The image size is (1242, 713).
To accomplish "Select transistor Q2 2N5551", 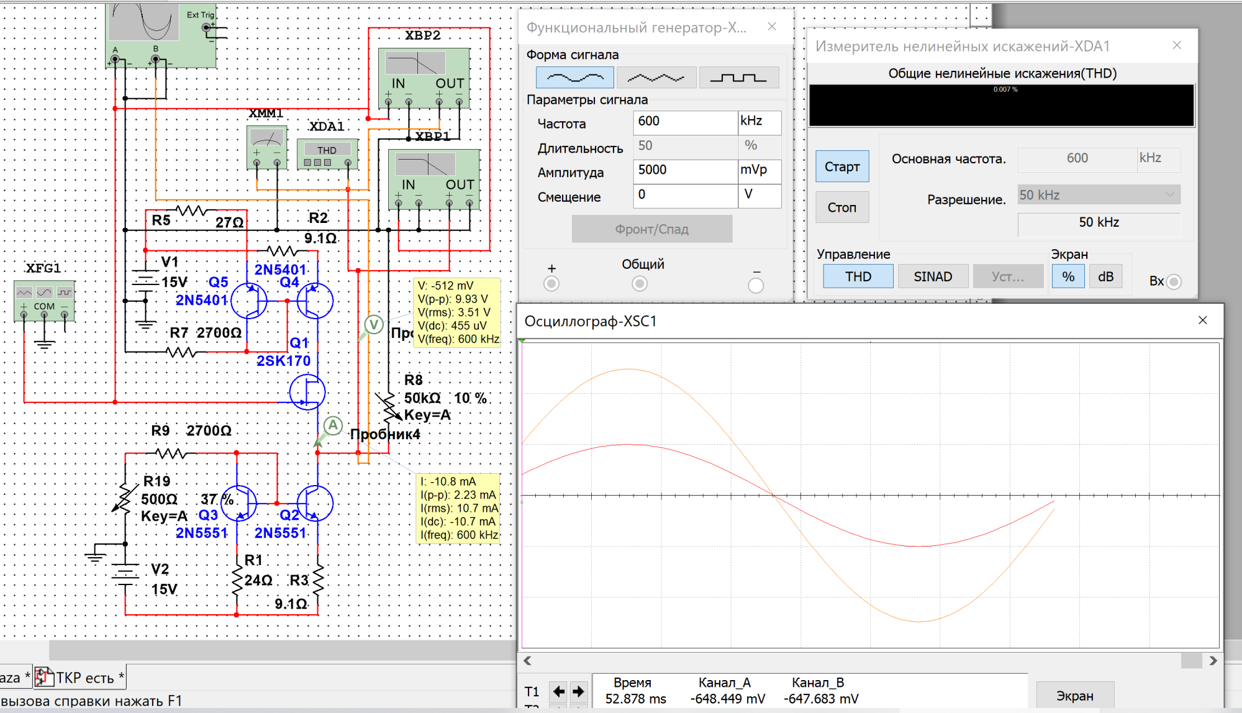I will pyautogui.click(x=315, y=503).
